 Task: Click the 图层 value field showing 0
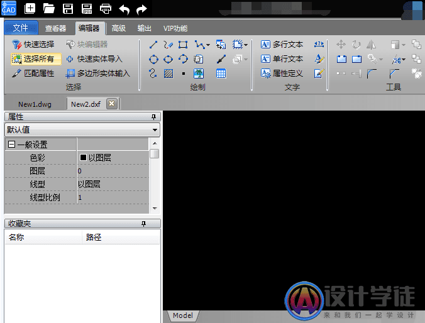113,171
